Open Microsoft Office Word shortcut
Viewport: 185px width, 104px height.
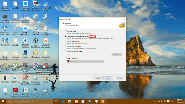pyautogui.click(x=25, y=92)
